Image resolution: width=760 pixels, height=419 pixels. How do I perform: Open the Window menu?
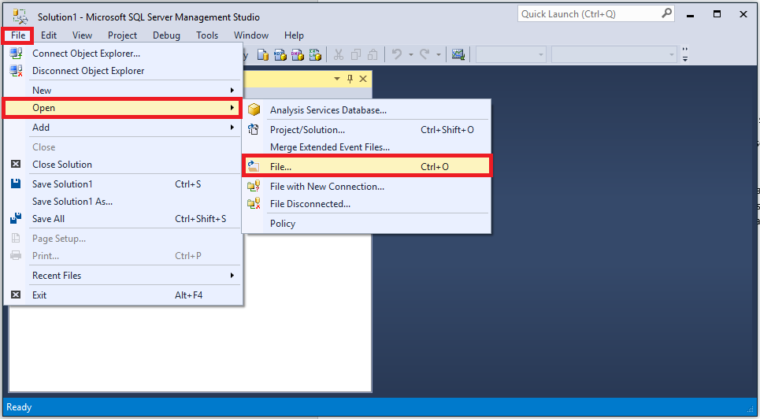tap(251, 35)
